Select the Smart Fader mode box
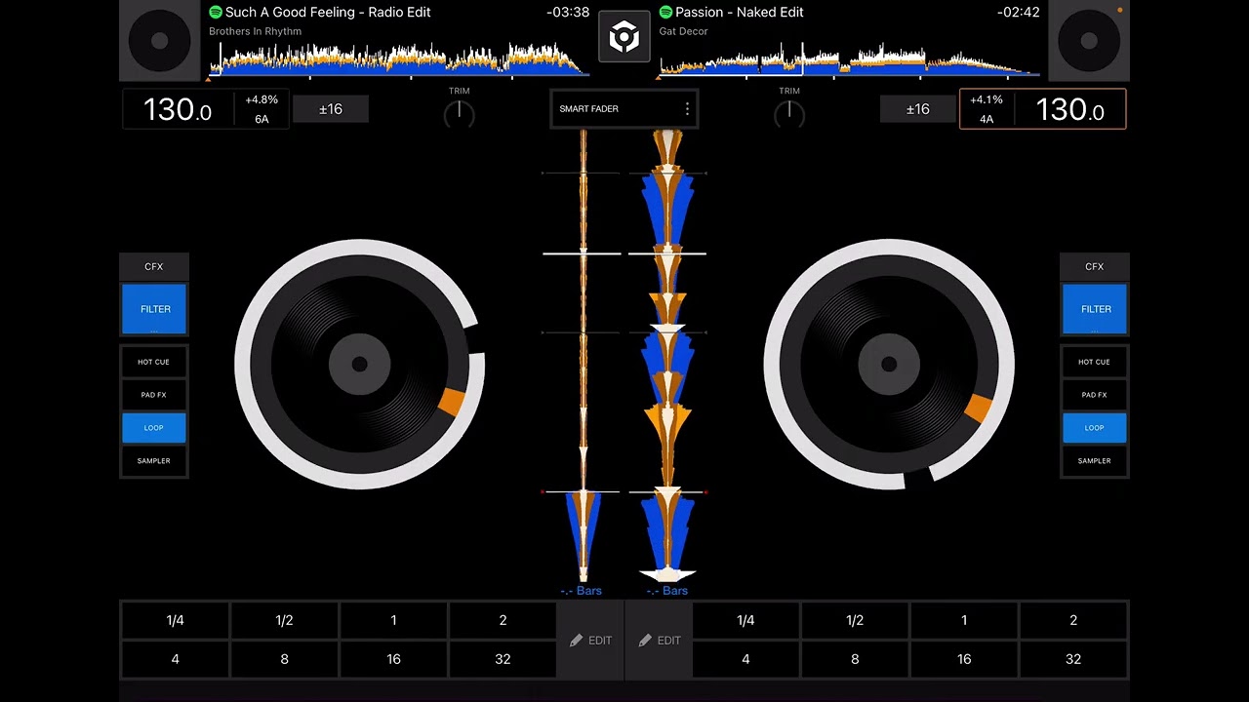The width and height of the screenshot is (1249, 702). click(x=624, y=109)
